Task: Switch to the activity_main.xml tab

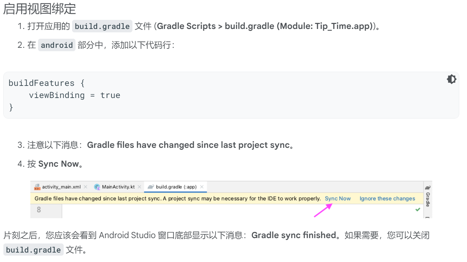Action: tap(61, 187)
